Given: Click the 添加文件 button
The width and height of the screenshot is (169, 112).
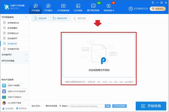Looking at the screenshot, I should (41, 18).
